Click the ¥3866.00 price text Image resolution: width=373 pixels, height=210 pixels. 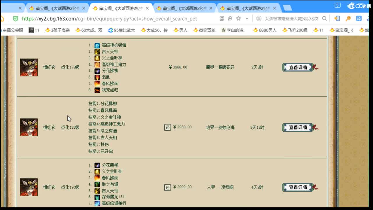[x=178, y=67]
